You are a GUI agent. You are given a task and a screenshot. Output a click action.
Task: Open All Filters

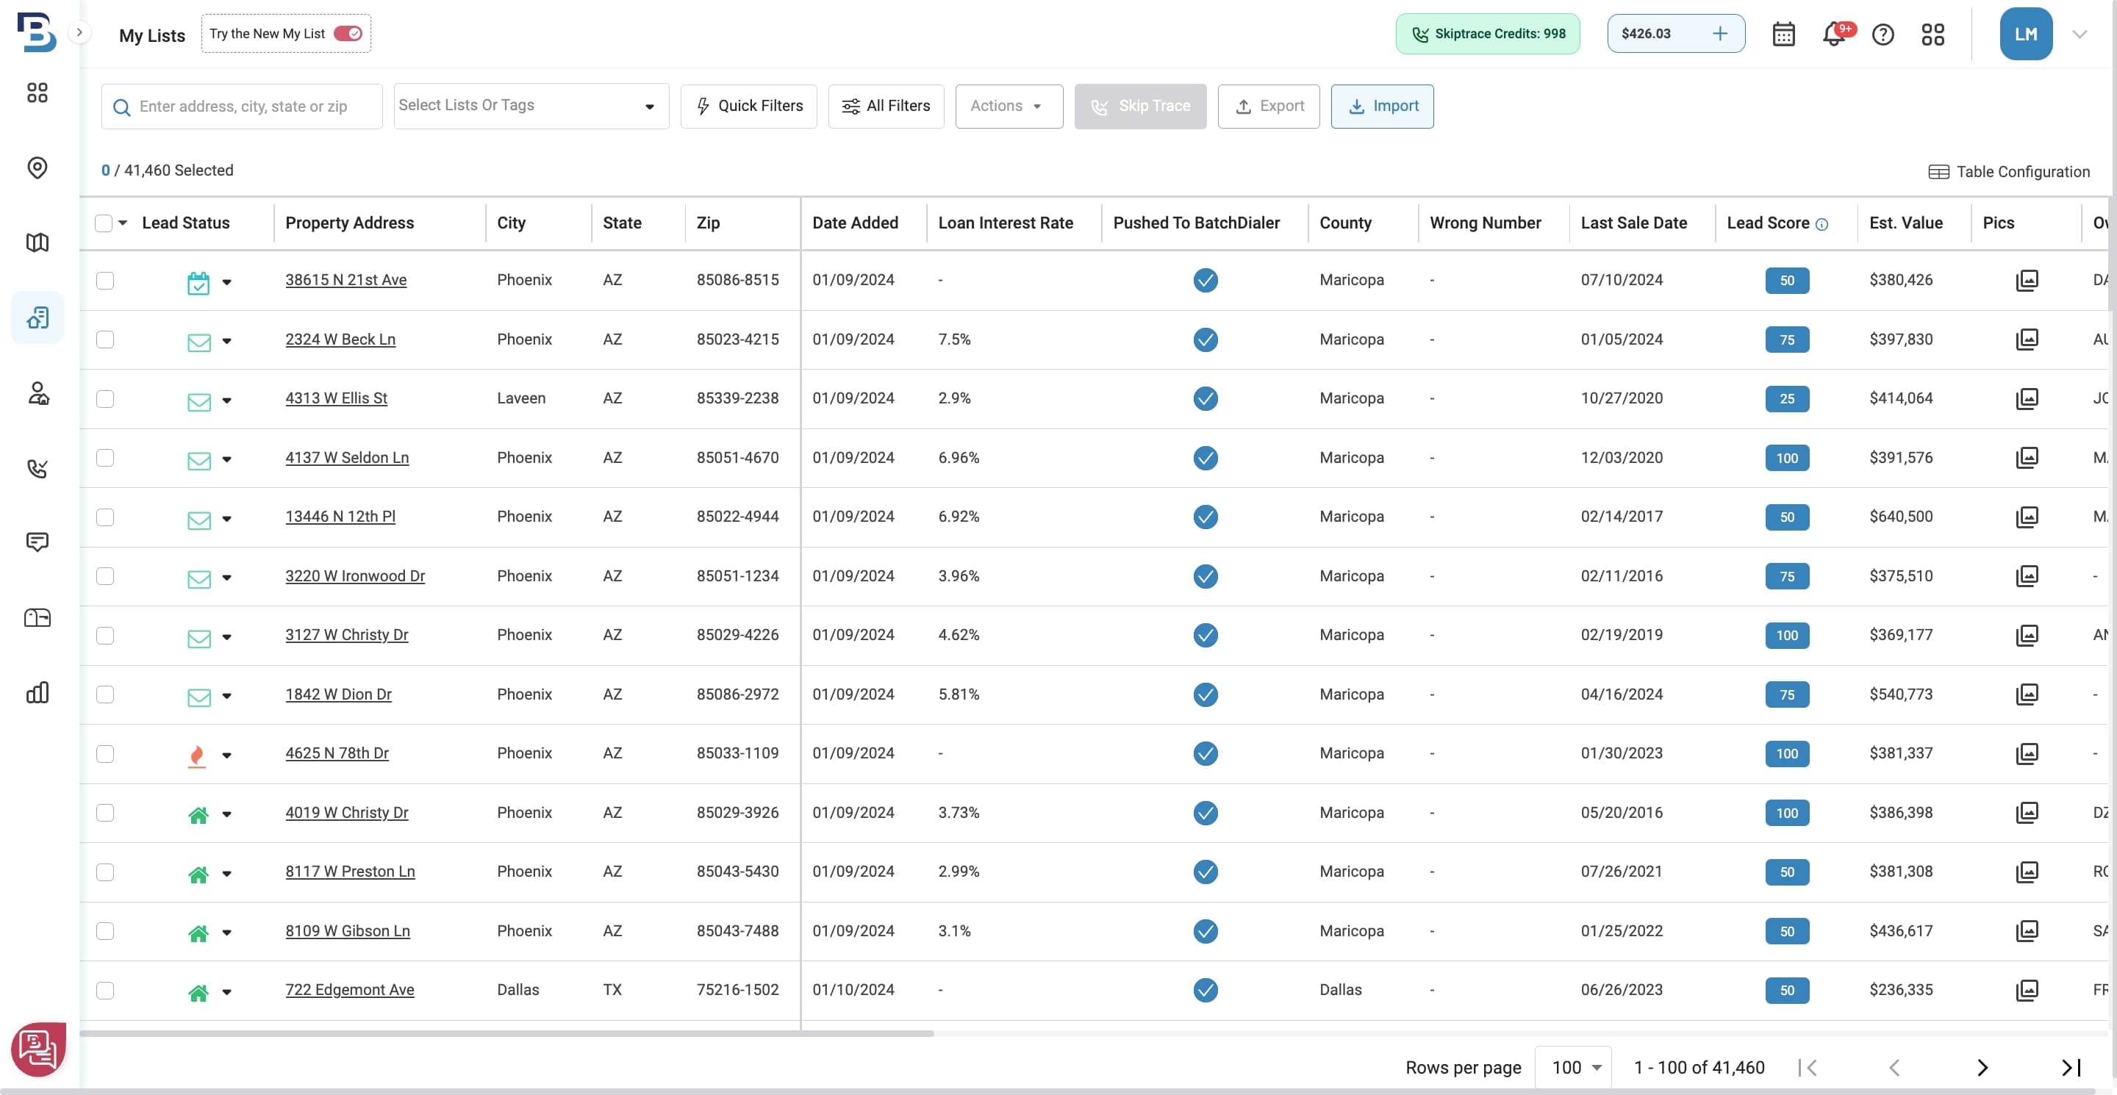point(886,106)
